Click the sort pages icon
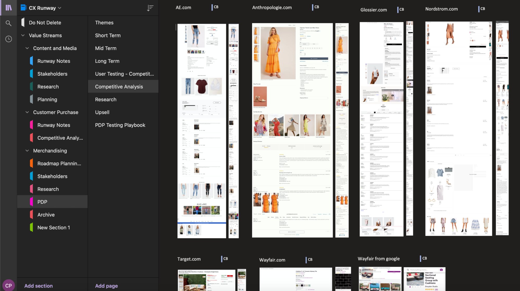This screenshot has width=520, height=291. (x=150, y=8)
